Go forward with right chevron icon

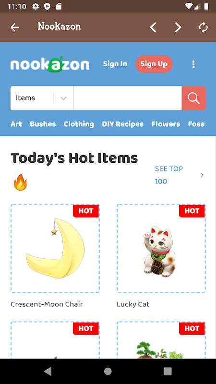point(178,27)
